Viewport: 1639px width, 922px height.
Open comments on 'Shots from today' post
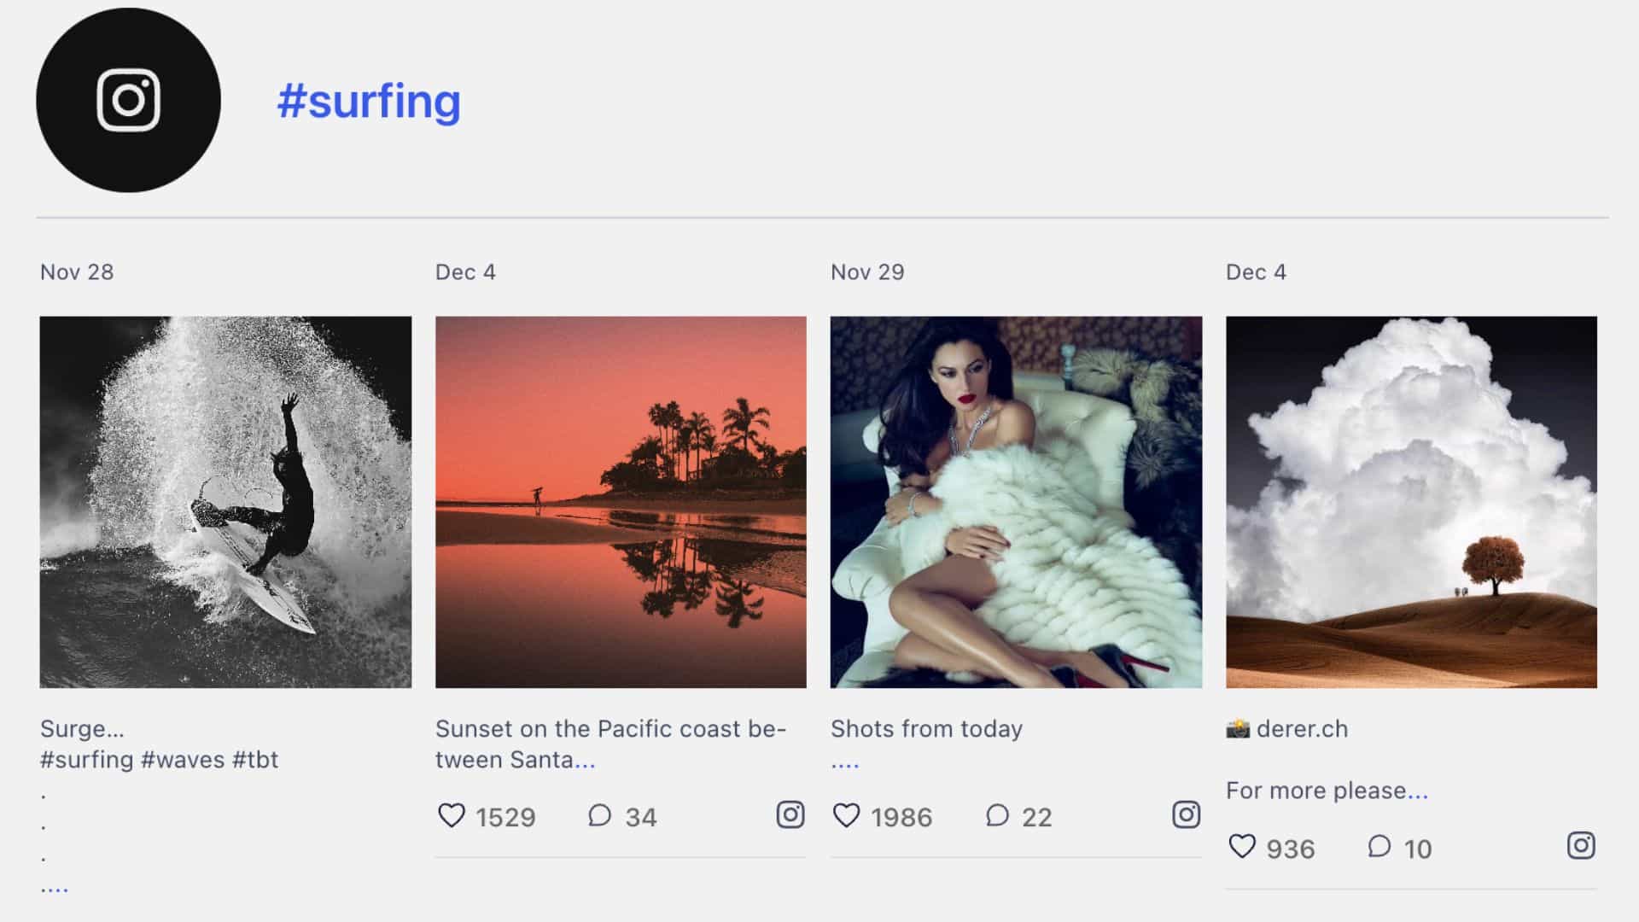pyautogui.click(x=997, y=816)
